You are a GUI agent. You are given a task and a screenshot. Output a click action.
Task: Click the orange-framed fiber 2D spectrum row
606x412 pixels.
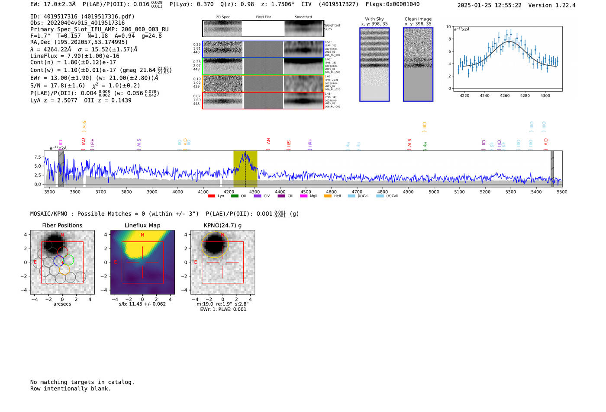263,83
